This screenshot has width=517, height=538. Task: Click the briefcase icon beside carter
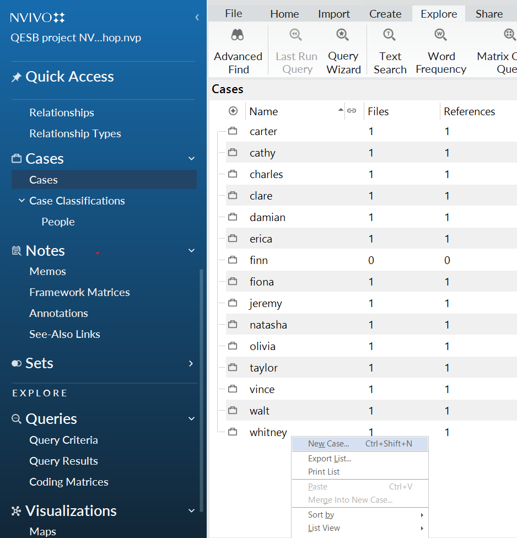[233, 131]
